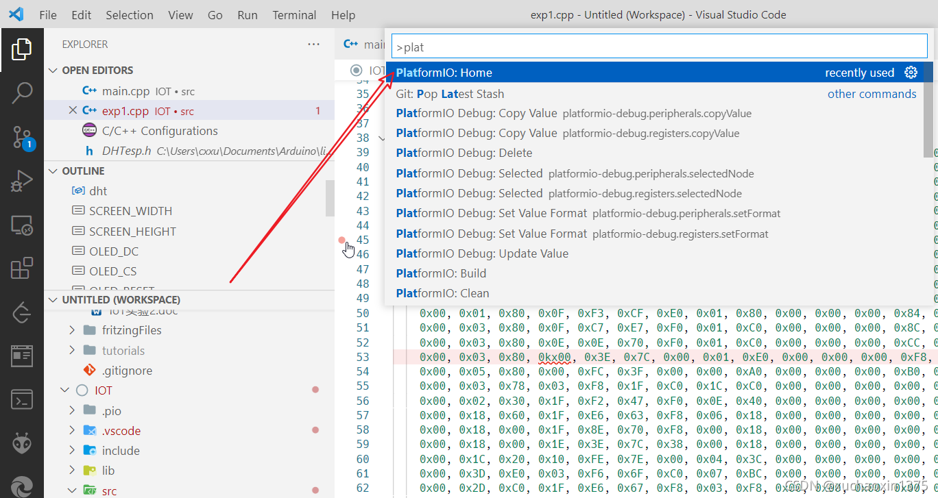The image size is (938, 498).
Task: Open the Terminal menu
Action: click(294, 14)
